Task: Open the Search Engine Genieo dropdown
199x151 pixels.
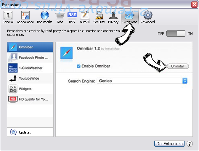Action: [x=142, y=81]
